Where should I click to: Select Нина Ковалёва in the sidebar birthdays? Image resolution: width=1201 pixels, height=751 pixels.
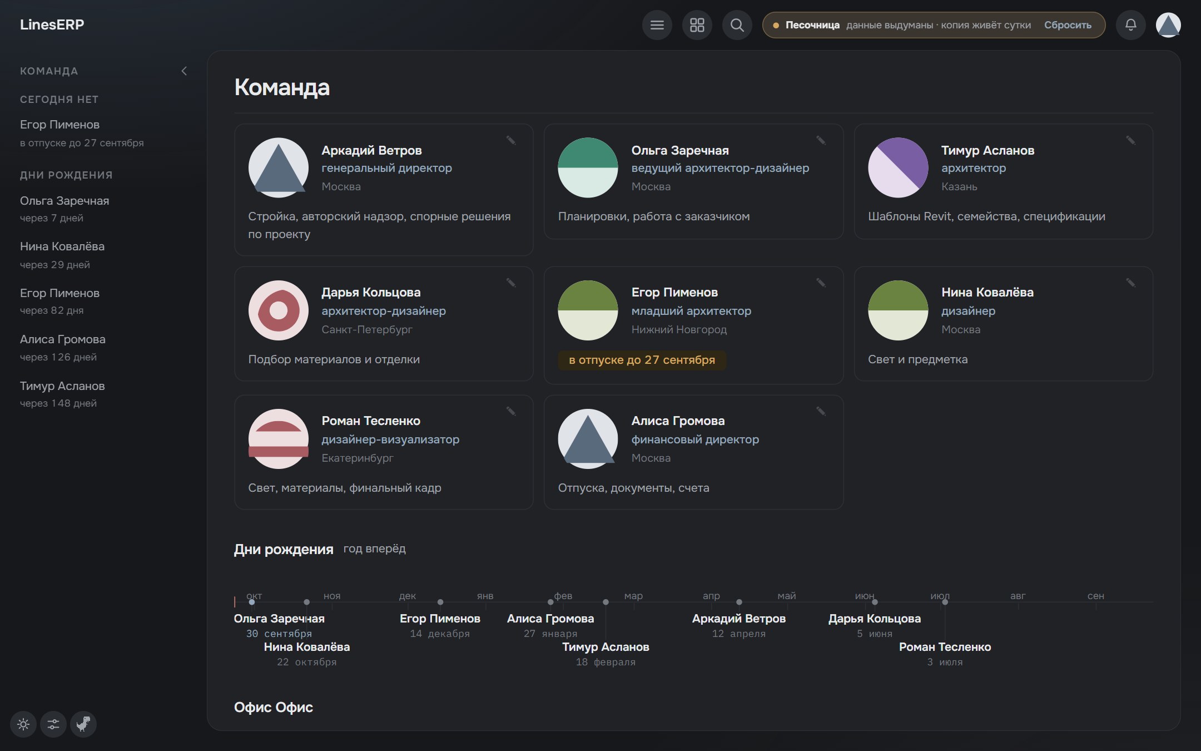pos(62,255)
